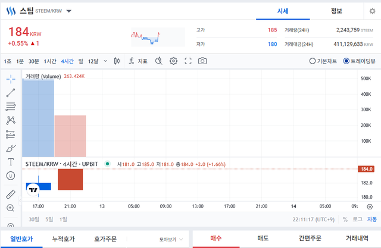Open page settings gear at top right
Image resolution: width=381 pixels, height=248 pixels.
[372, 11]
